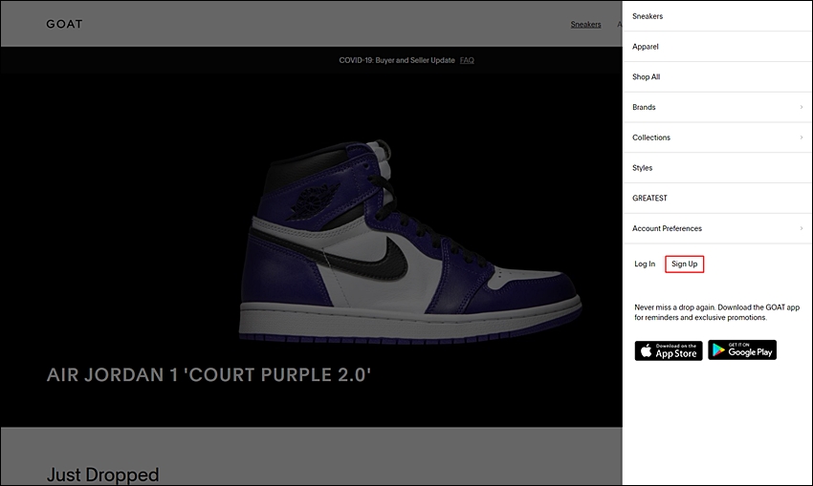The image size is (813, 486).
Task: Click the Log In link
Action: pyautogui.click(x=645, y=264)
